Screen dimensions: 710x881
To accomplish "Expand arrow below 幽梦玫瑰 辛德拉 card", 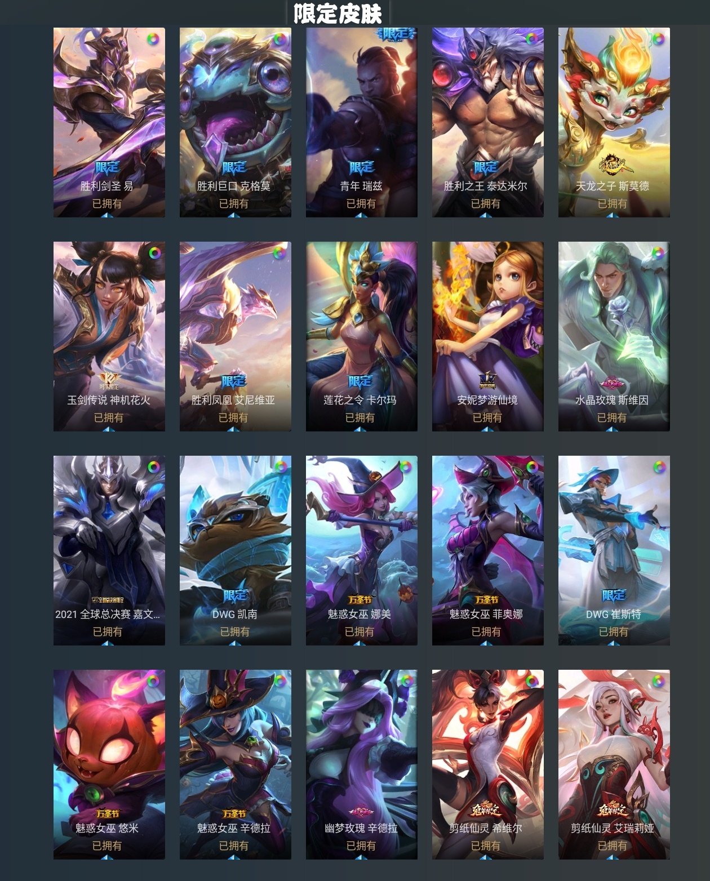I will pos(361,857).
